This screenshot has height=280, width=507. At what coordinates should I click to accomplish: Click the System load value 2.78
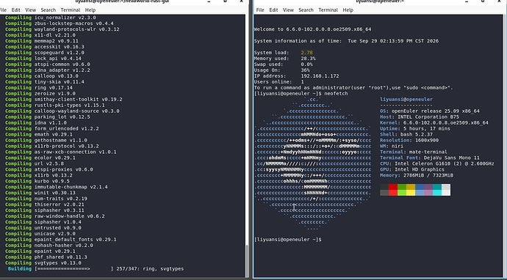tap(307, 53)
